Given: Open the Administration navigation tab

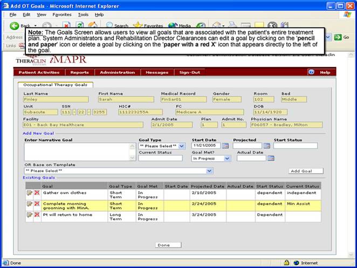Looking at the screenshot, I should point(117,72).
